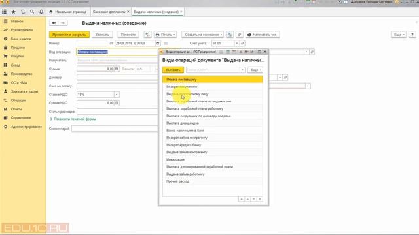419x235 pixels.
Task: Click the Провести button
Action: click(x=128, y=35)
